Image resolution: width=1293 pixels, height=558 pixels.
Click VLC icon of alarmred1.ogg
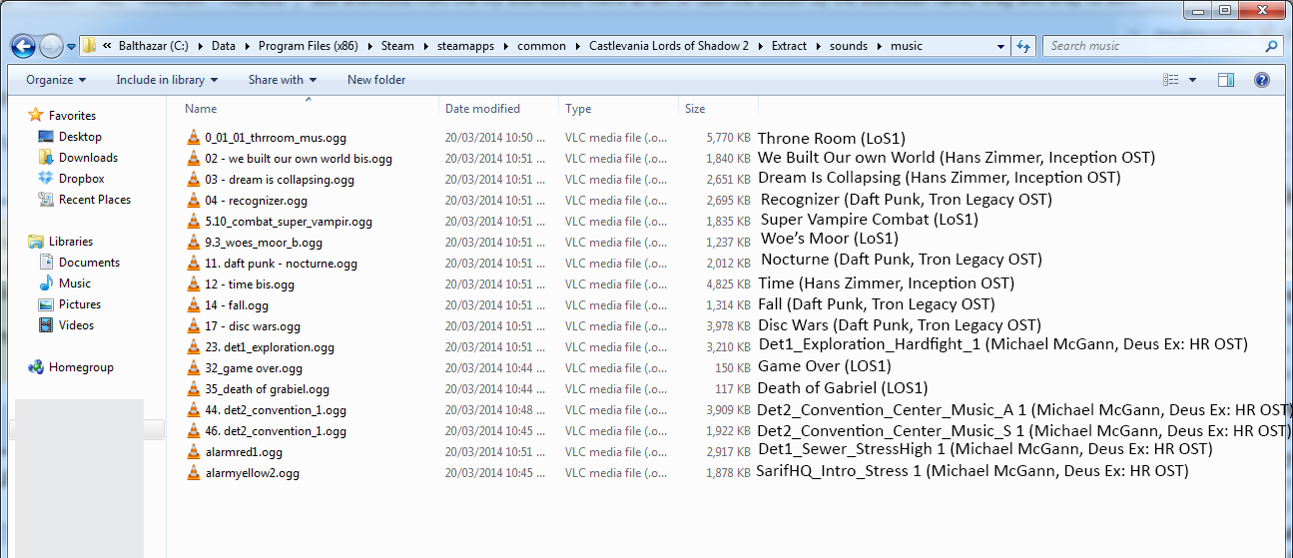pos(193,452)
